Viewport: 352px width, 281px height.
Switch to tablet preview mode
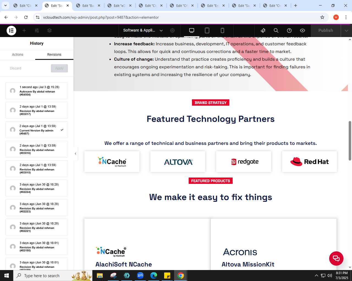click(207, 30)
